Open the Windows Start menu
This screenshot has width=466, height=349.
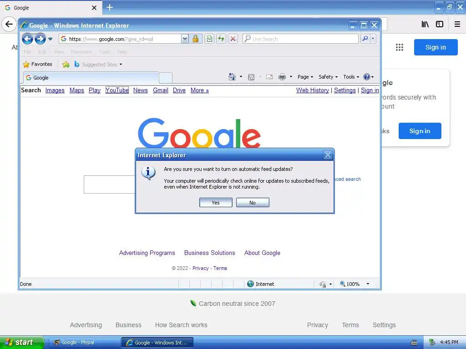click(21, 343)
